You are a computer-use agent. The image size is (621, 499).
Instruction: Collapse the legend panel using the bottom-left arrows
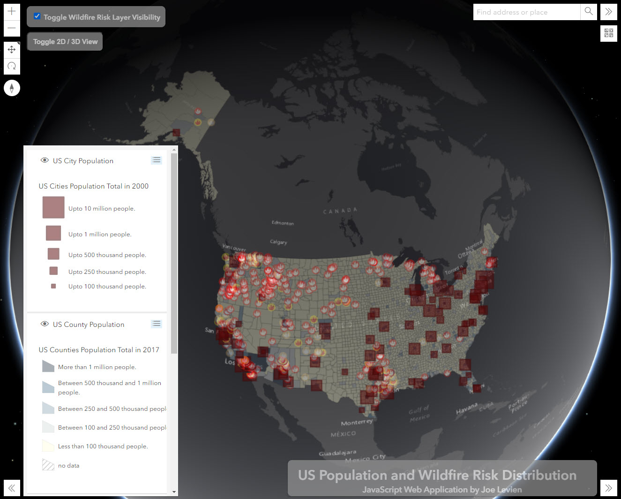12,488
